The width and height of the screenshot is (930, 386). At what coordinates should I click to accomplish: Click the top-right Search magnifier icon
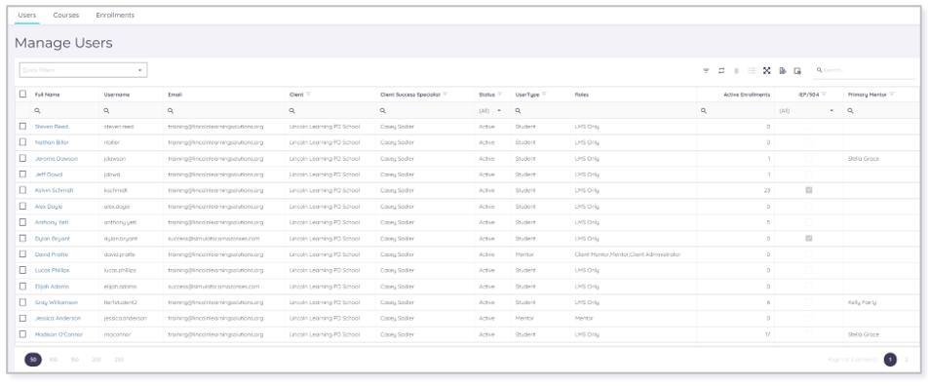click(819, 70)
